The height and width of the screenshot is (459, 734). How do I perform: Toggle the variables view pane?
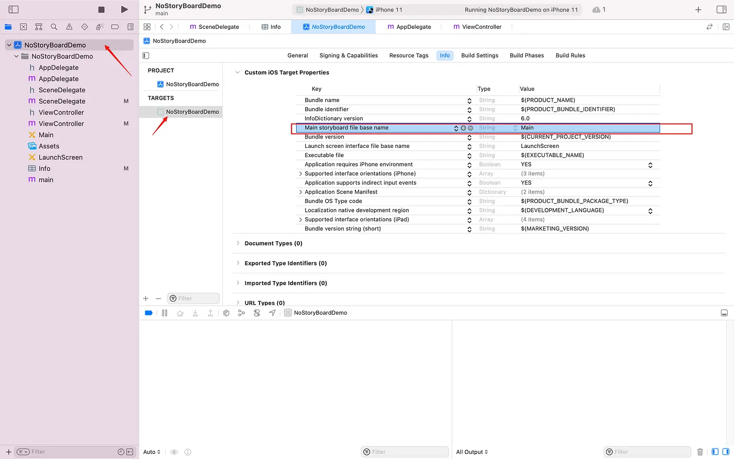[715, 452]
